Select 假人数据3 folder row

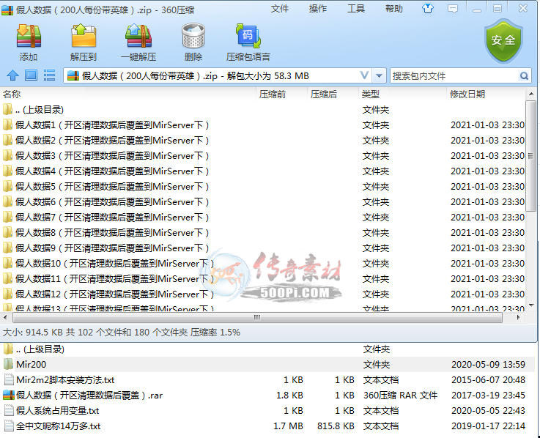click(x=264, y=155)
